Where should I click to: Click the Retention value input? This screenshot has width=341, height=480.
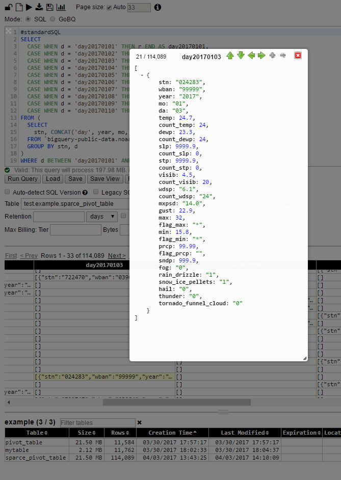tap(59, 217)
